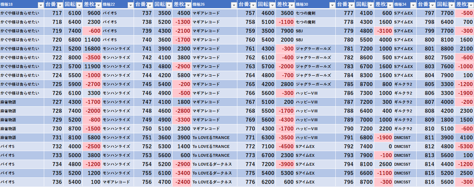Select 麻雀物語 cell in row 727

point(22,102)
